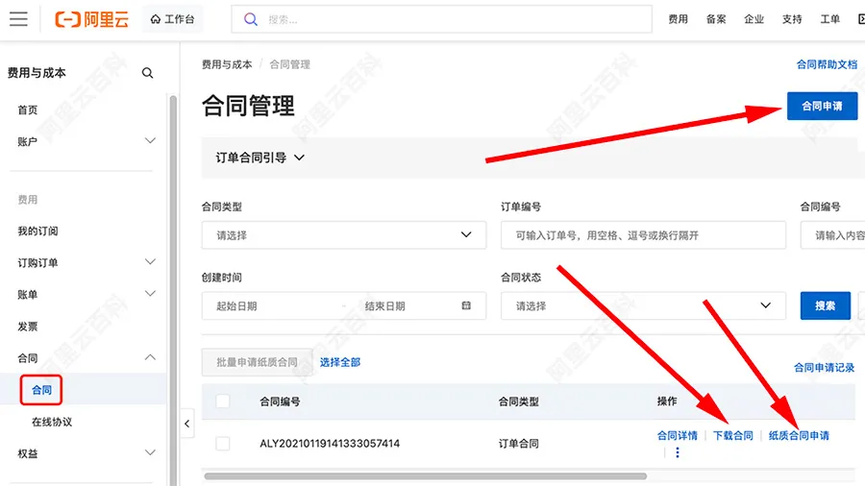Expand the 订单合同引导 panel
The width and height of the screenshot is (865, 486).
[259, 158]
